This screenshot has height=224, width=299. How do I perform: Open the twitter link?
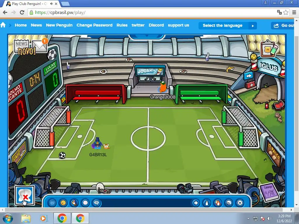138,25
